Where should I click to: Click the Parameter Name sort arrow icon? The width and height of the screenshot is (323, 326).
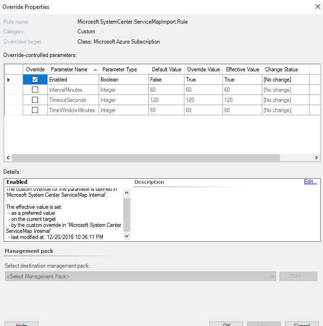pos(95,69)
